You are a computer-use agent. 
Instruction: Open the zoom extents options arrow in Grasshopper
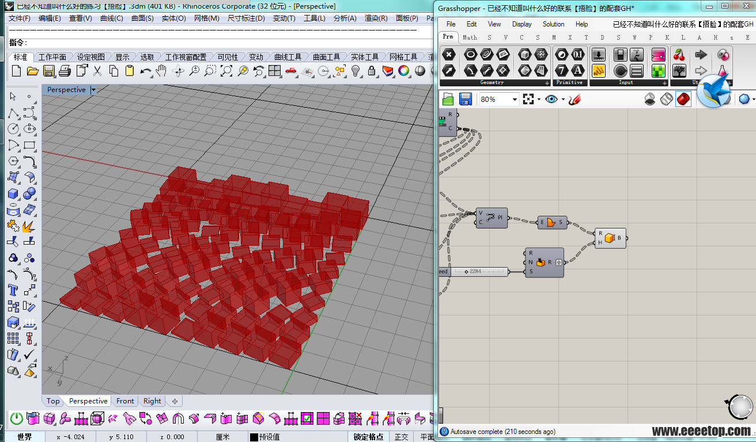point(539,100)
